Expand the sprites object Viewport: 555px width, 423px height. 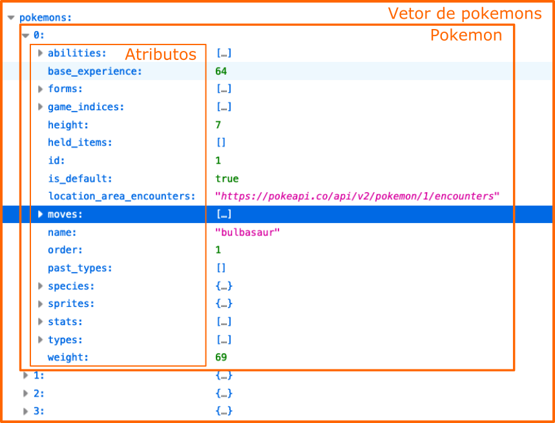coord(40,304)
